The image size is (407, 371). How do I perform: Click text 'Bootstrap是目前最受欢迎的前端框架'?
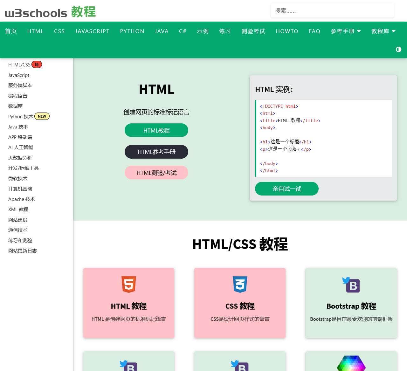coord(351,319)
